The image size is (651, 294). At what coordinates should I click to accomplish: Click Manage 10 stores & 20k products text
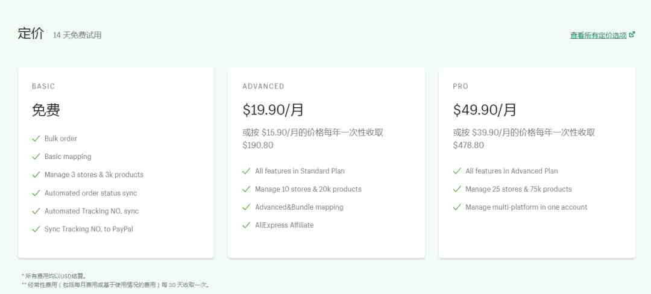(308, 189)
